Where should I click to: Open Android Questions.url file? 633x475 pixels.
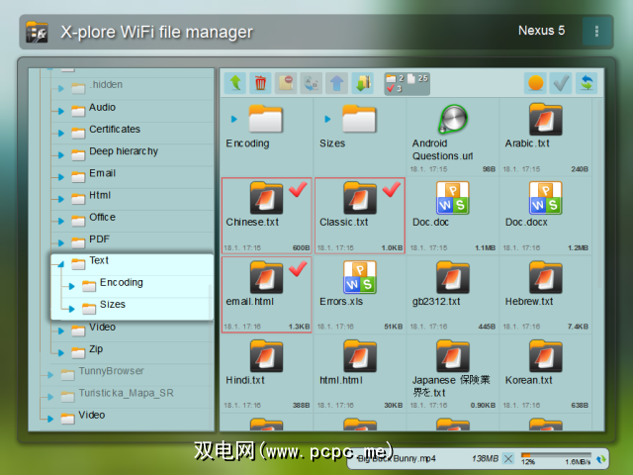click(453, 119)
